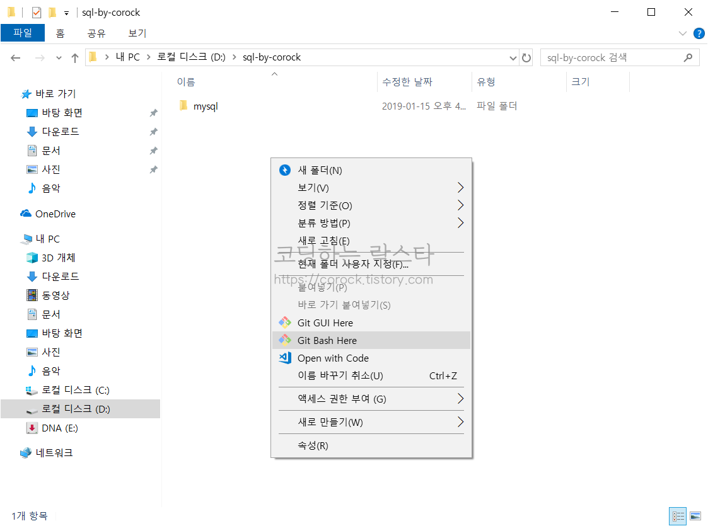Click the Git Bash Here icon
The width and height of the screenshot is (708, 526).
(x=286, y=340)
